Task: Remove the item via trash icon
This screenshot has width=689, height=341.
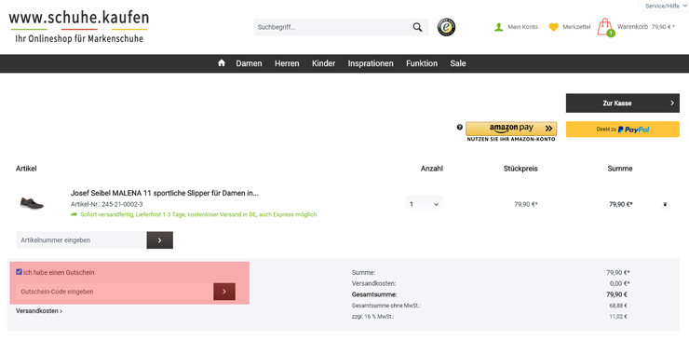Action: (x=666, y=204)
